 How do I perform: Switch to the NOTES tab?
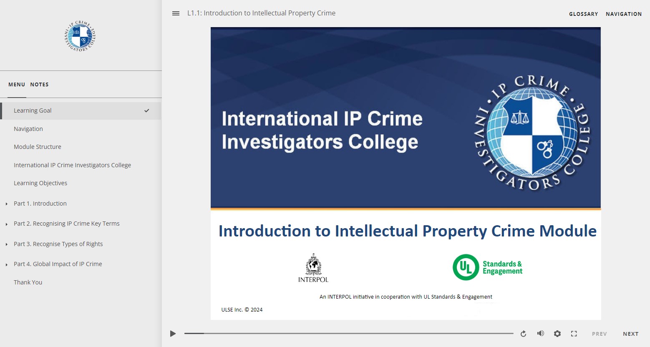point(39,84)
